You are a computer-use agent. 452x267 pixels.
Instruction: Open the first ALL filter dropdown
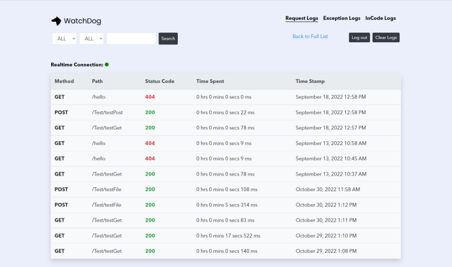click(64, 39)
